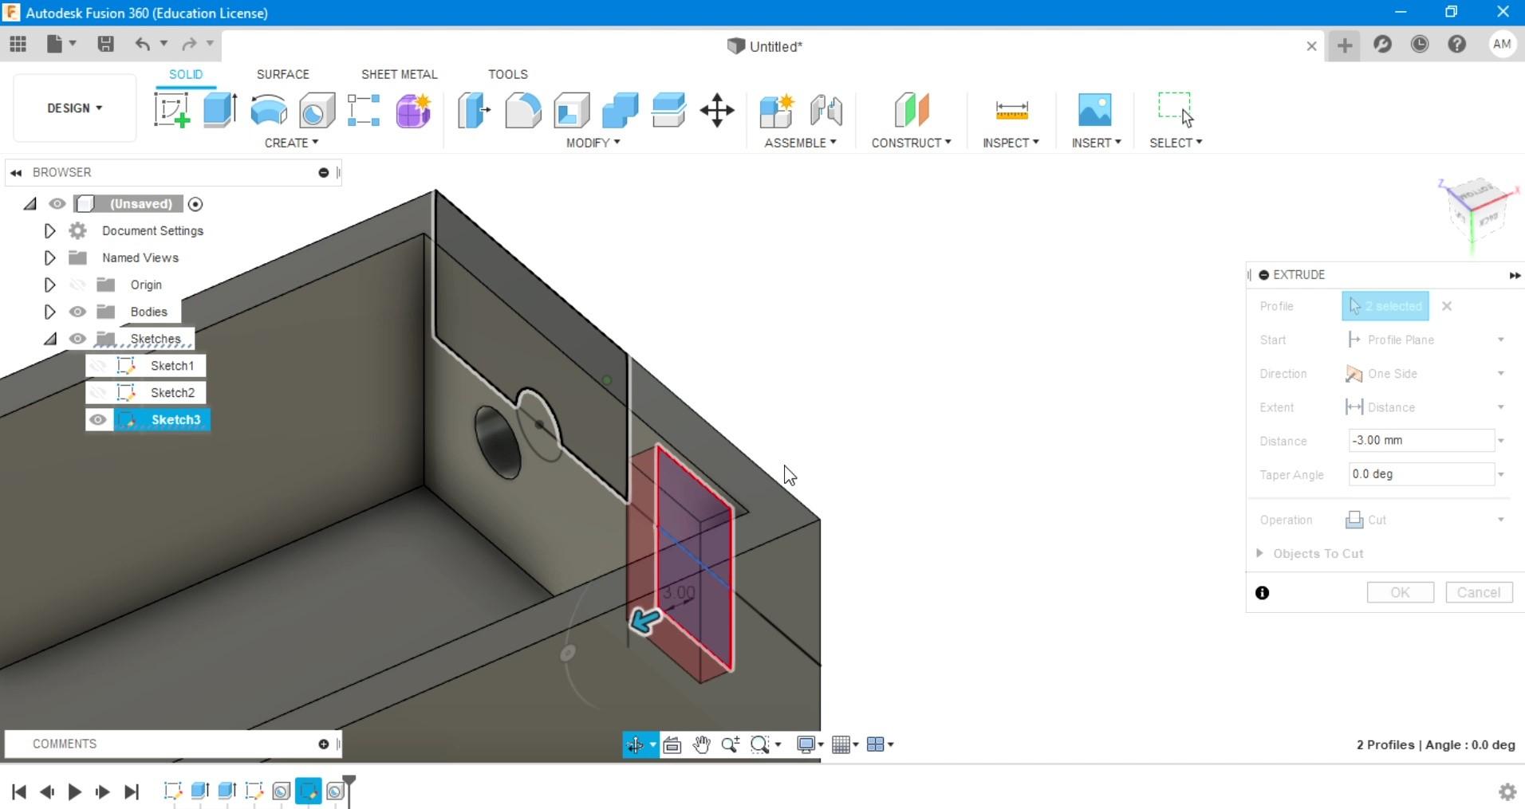Open the Job Status clock icon
This screenshot has width=1525, height=809.
(1420, 45)
